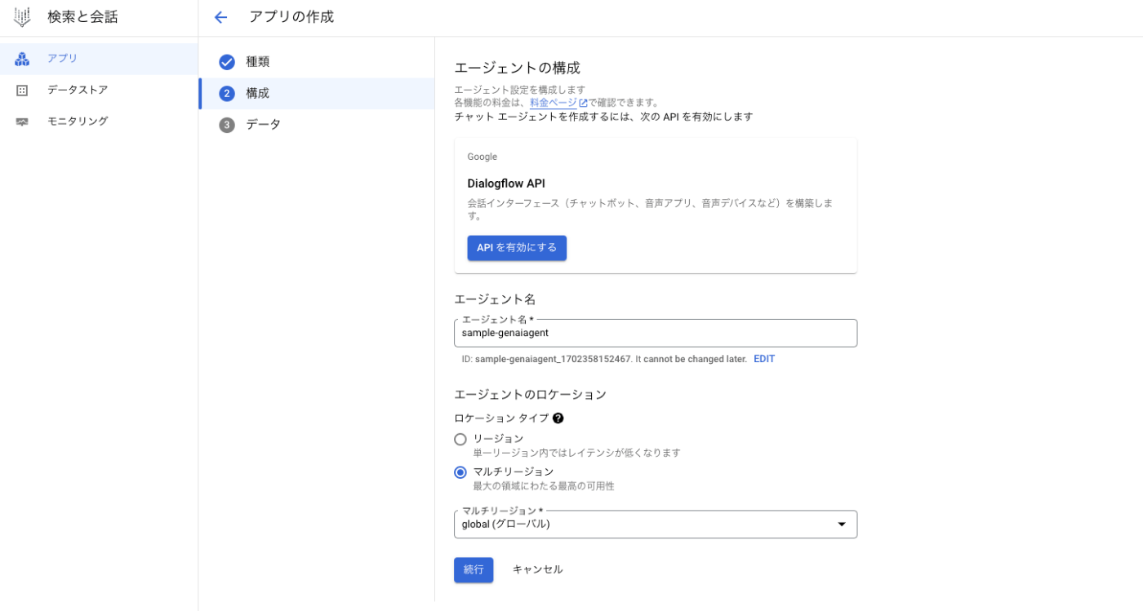This screenshot has height=611, width=1143.
Task: Open the 料金ページ link
Action: [554, 103]
